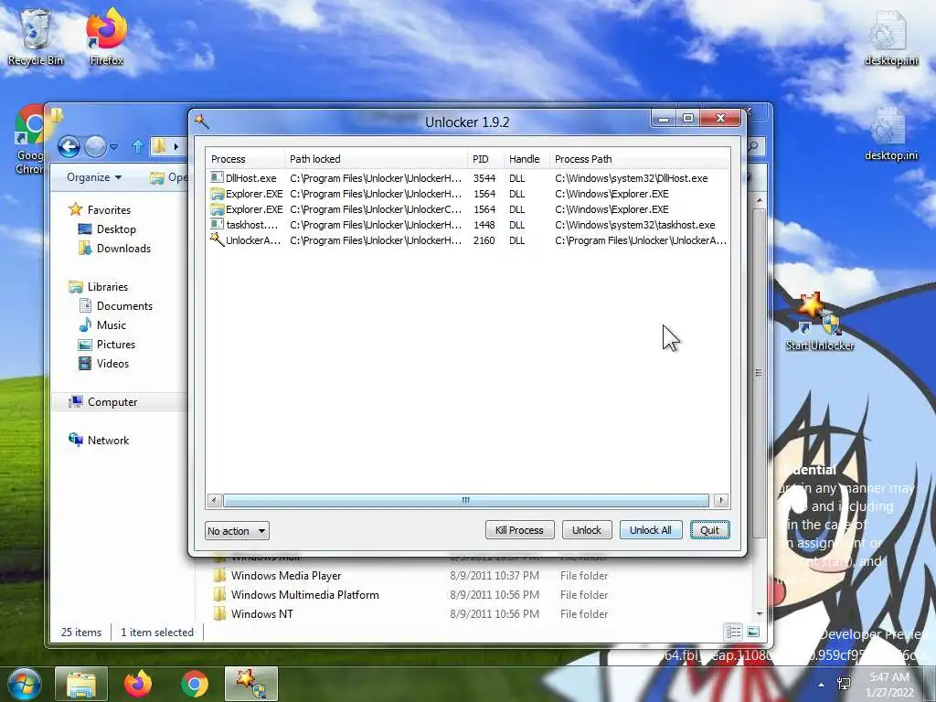The height and width of the screenshot is (702, 936).
Task: Open the Start Unlocker desktop shortcut
Action: pyautogui.click(x=820, y=323)
